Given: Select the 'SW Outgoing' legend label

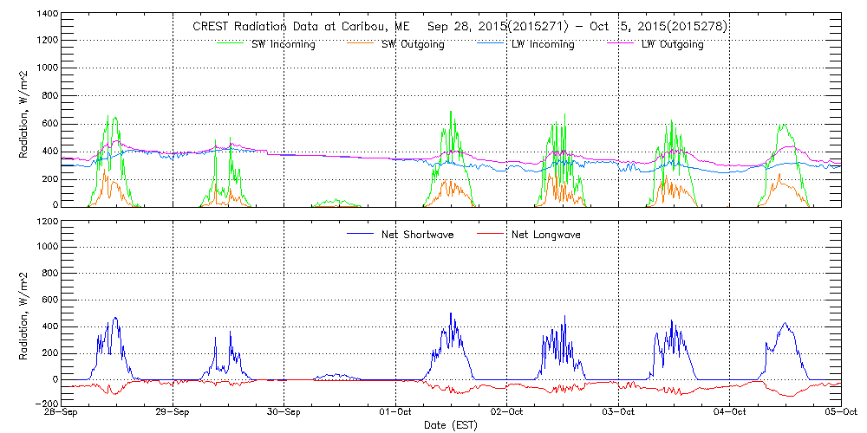Looking at the screenshot, I should click(413, 44).
